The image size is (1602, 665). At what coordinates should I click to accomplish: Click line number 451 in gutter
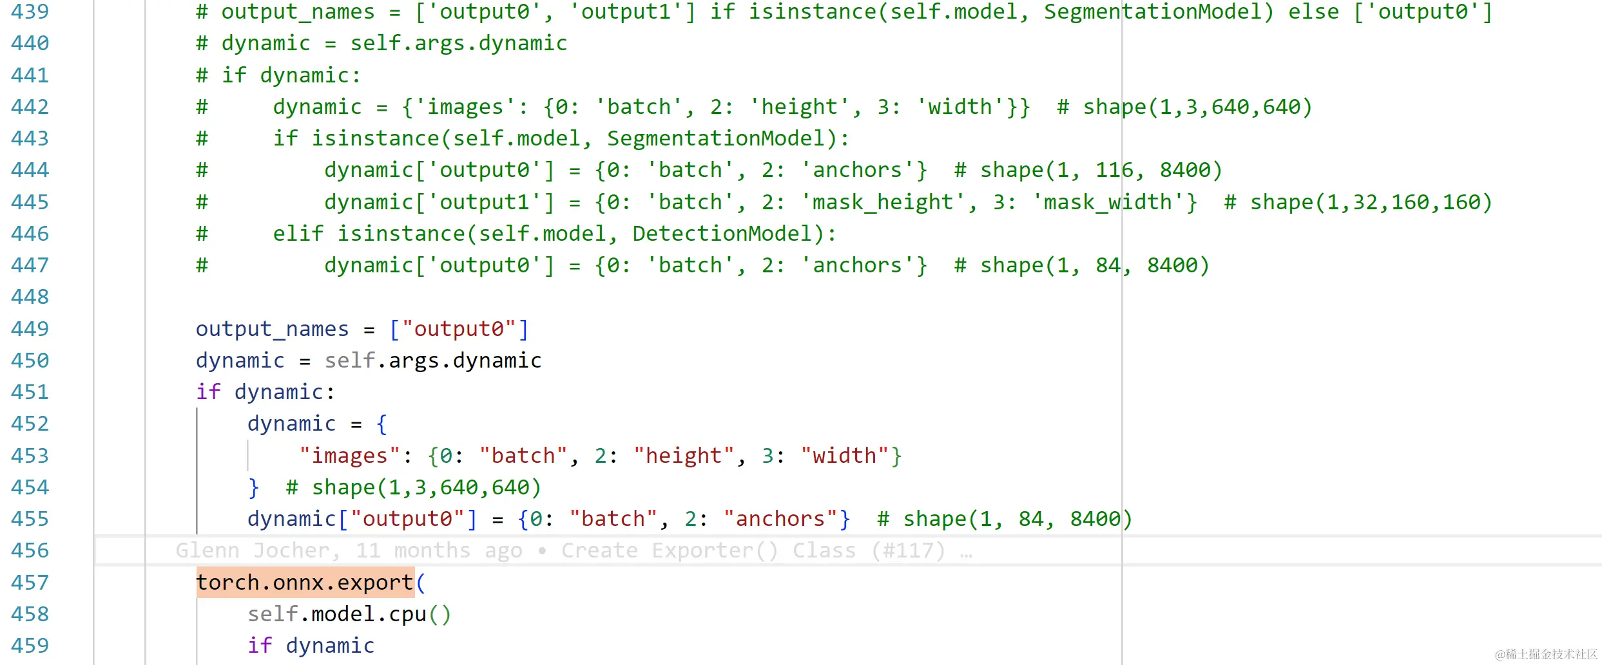(x=30, y=392)
